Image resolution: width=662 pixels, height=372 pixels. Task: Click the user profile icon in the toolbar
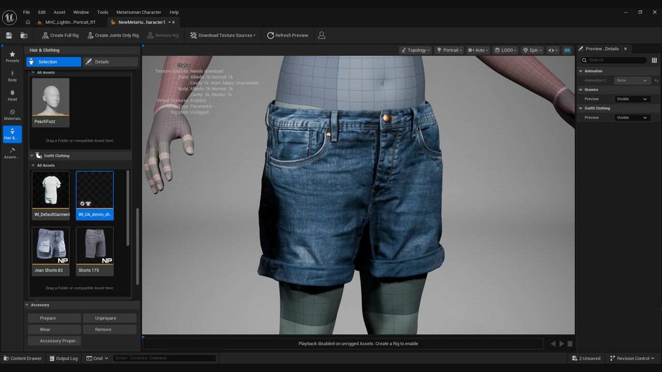pos(322,35)
